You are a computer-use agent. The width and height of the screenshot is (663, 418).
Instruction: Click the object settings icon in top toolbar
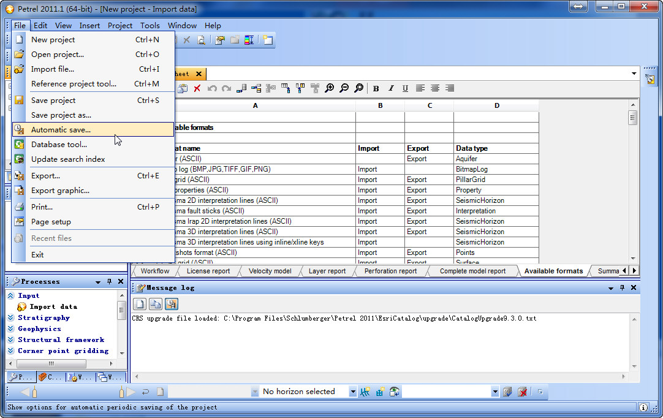220,40
